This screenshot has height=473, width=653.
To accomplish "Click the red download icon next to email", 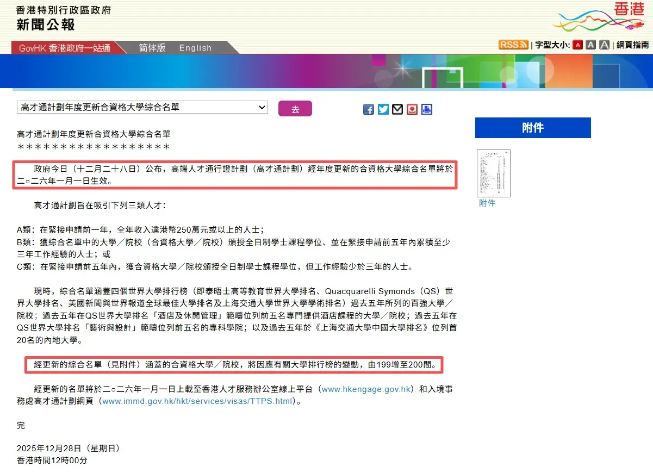I will tap(412, 109).
